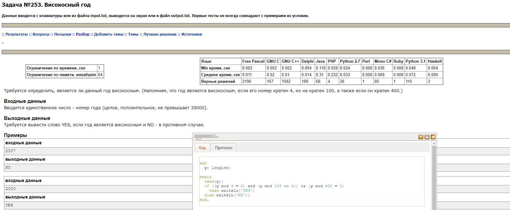Open the Результаты link
Screen dimensions: 510x210
coord(16,34)
